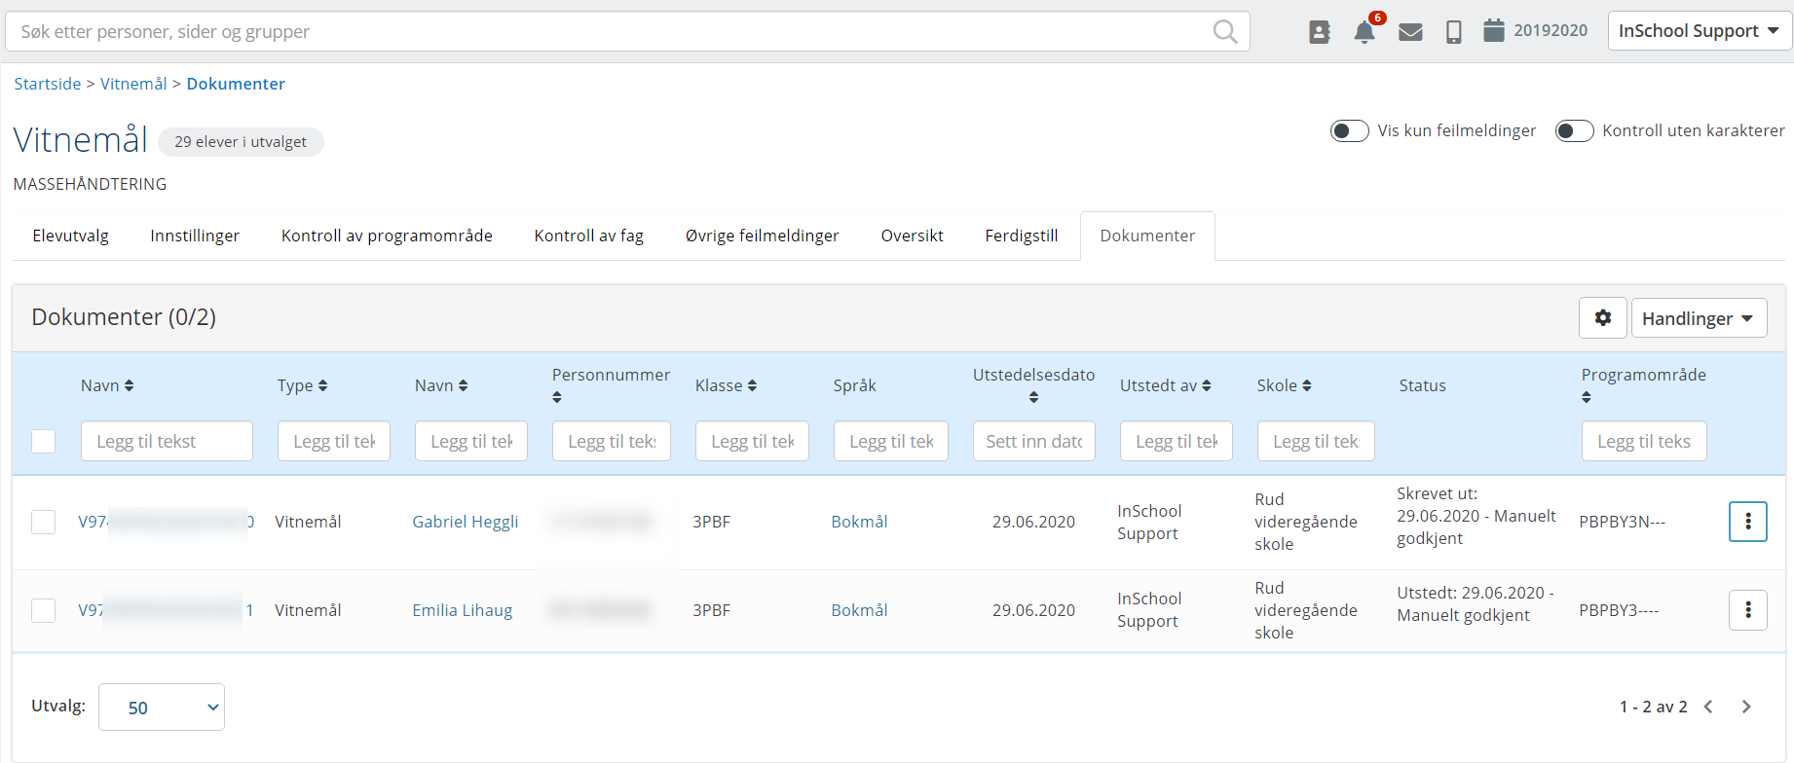Click the mobile phone icon
Viewport: 1794px width, 763px height.
[1454, 32]
